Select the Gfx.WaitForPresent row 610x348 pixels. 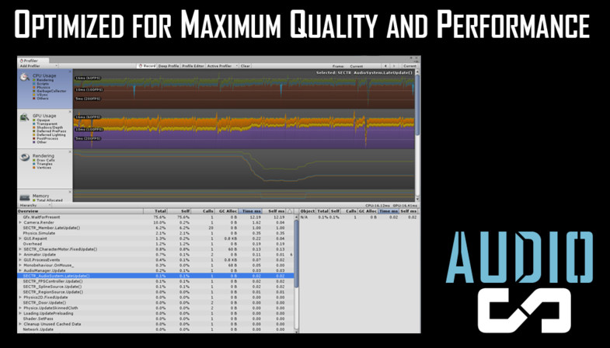tap(155, 217)
